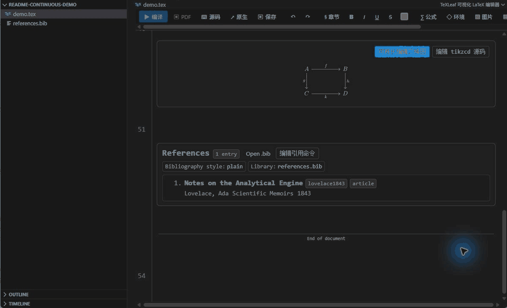Screen dimensions: 507x308
Task: Toggle bold formatting
Action: pos(352,17)
